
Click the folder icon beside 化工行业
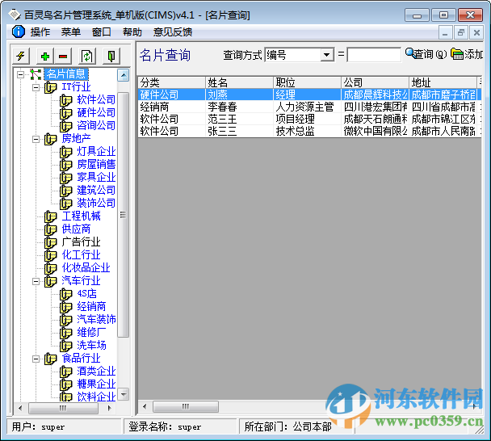click(x=50, y=255)
